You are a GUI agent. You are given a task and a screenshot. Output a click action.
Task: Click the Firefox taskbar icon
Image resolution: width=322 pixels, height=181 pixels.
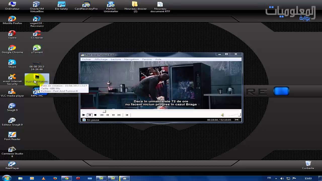point(55,178)
